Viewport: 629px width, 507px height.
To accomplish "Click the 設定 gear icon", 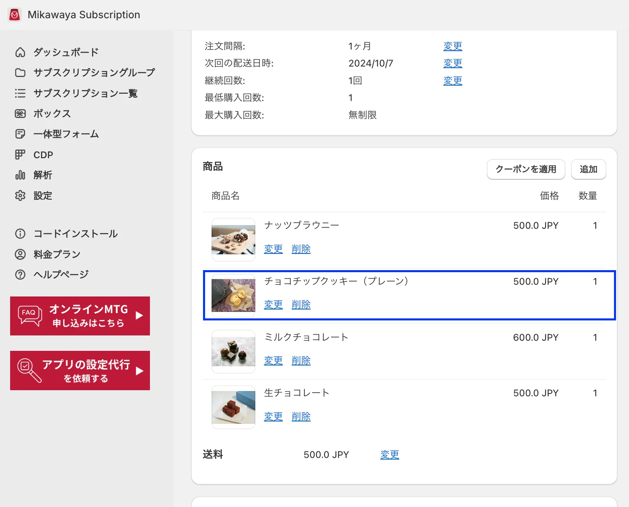I will pyautogui.click(x=20, y=195).
